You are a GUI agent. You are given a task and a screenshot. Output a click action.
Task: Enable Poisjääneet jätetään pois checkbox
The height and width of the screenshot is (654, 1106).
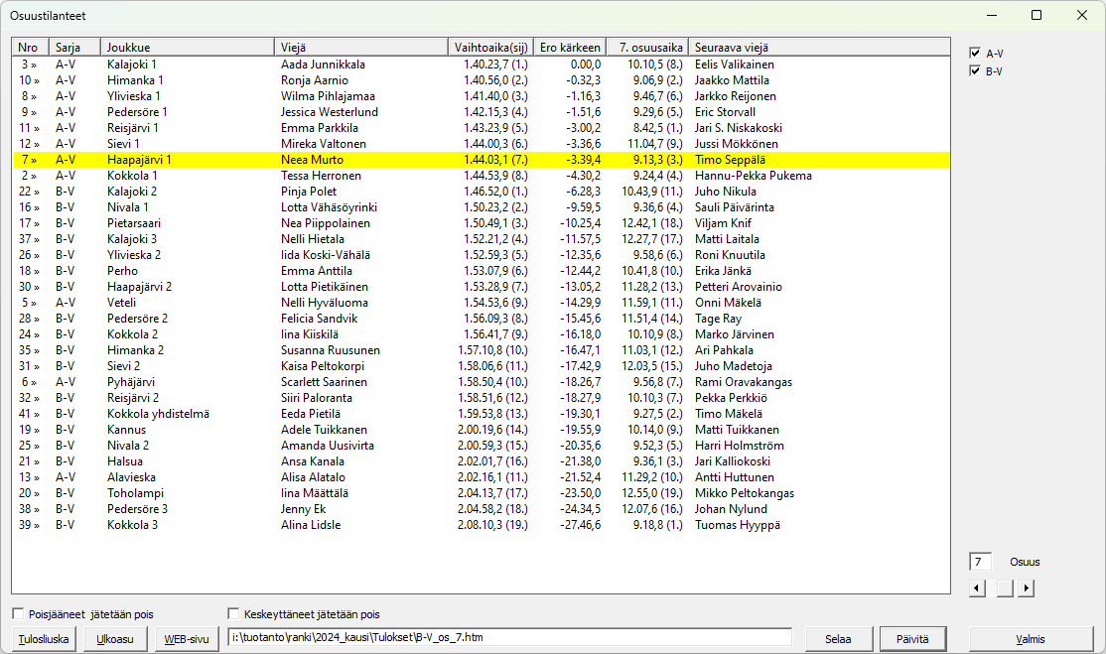18,614
